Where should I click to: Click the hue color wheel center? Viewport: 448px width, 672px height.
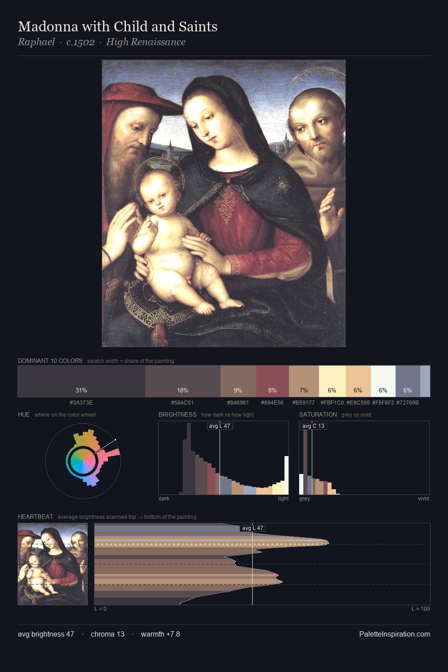click(x=83, y=461)
